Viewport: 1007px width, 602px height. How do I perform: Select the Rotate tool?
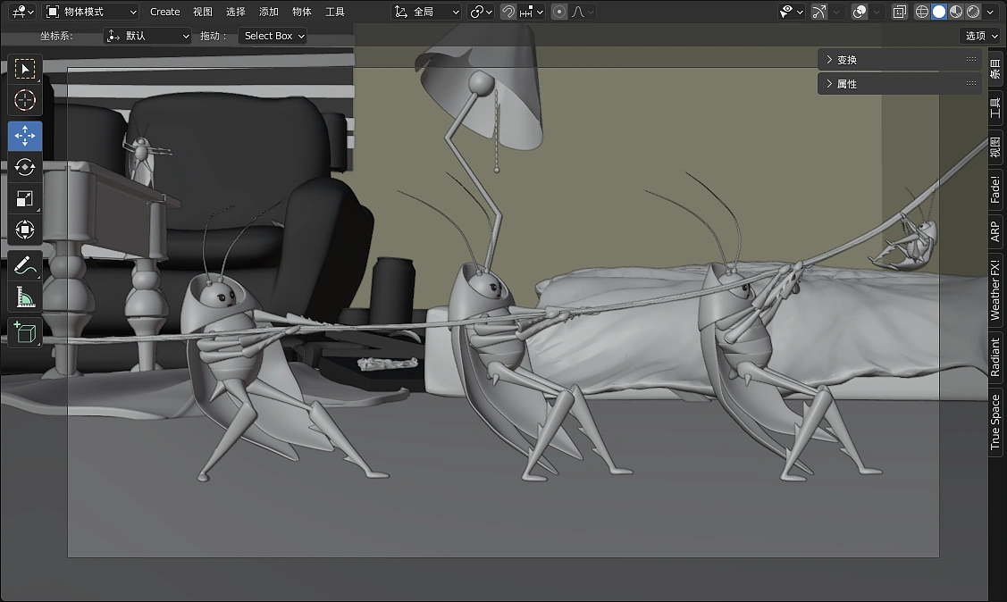[25, 168]
